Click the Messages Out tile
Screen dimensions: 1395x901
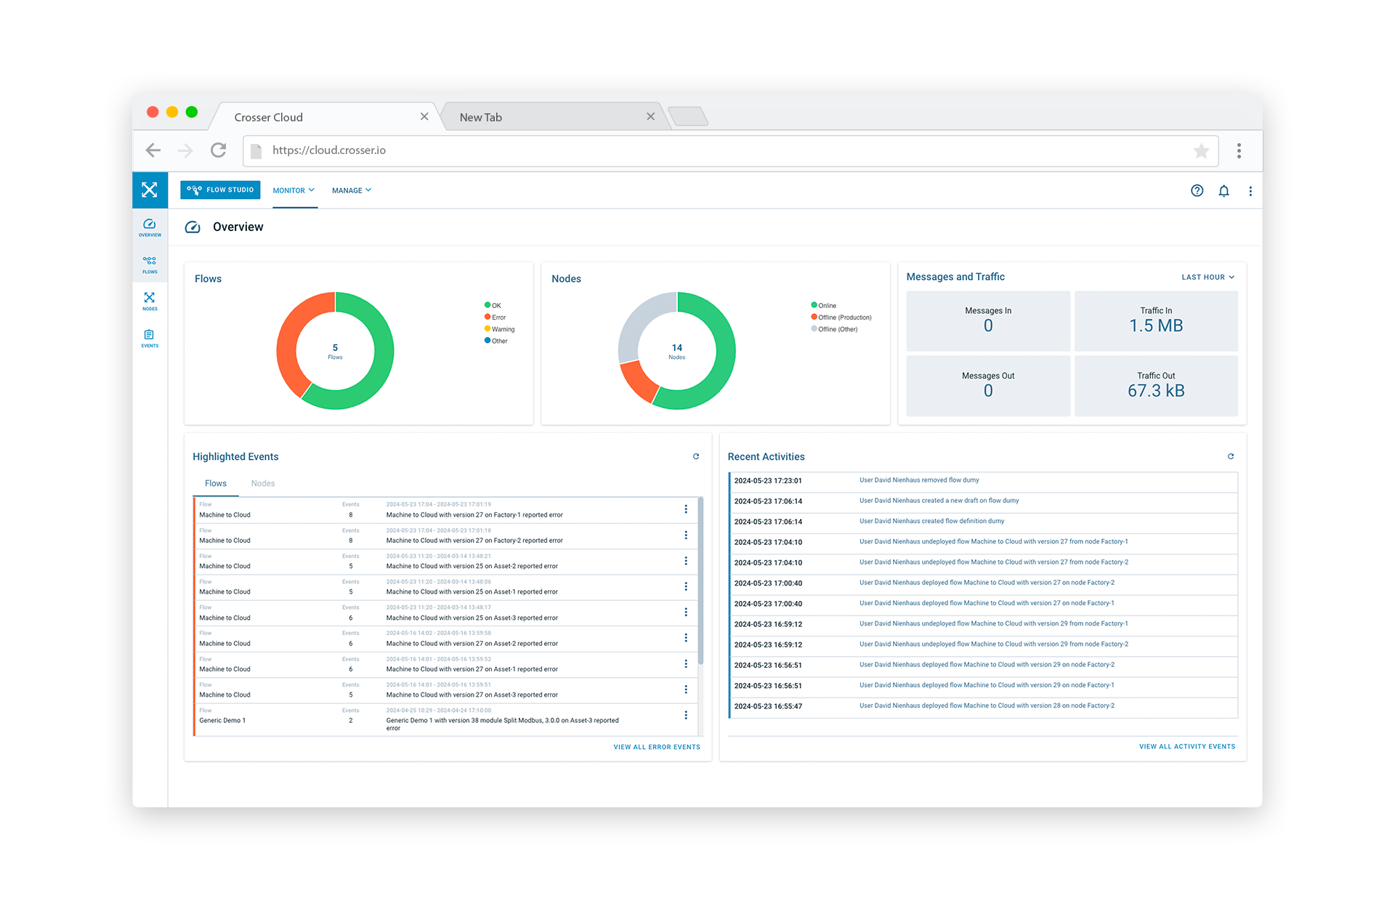tap(988, 386)
